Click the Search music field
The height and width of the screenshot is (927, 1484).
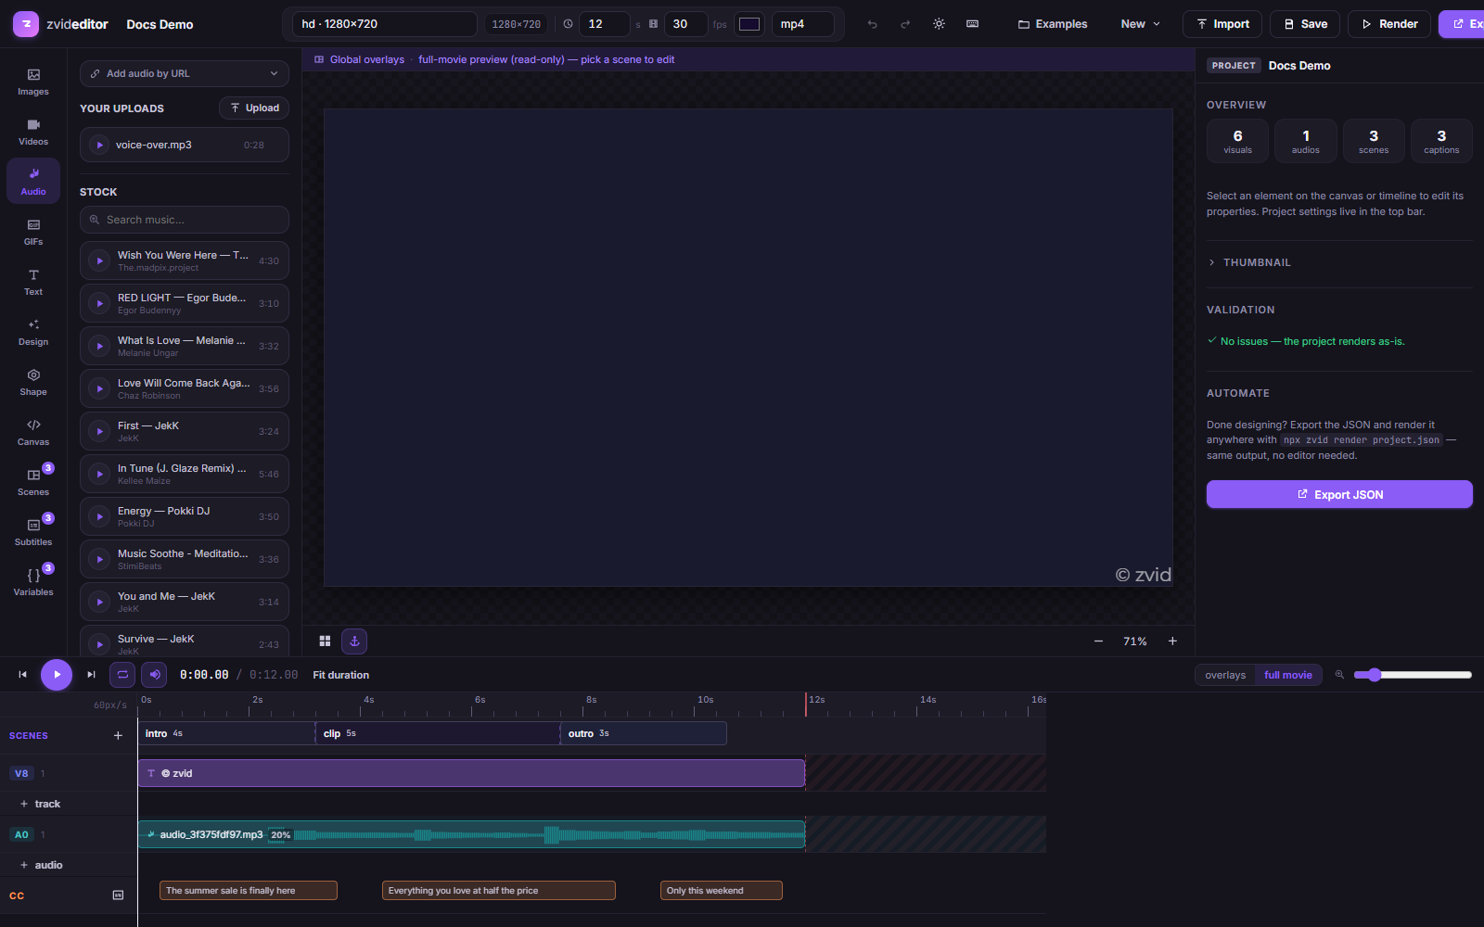point(185,220)
